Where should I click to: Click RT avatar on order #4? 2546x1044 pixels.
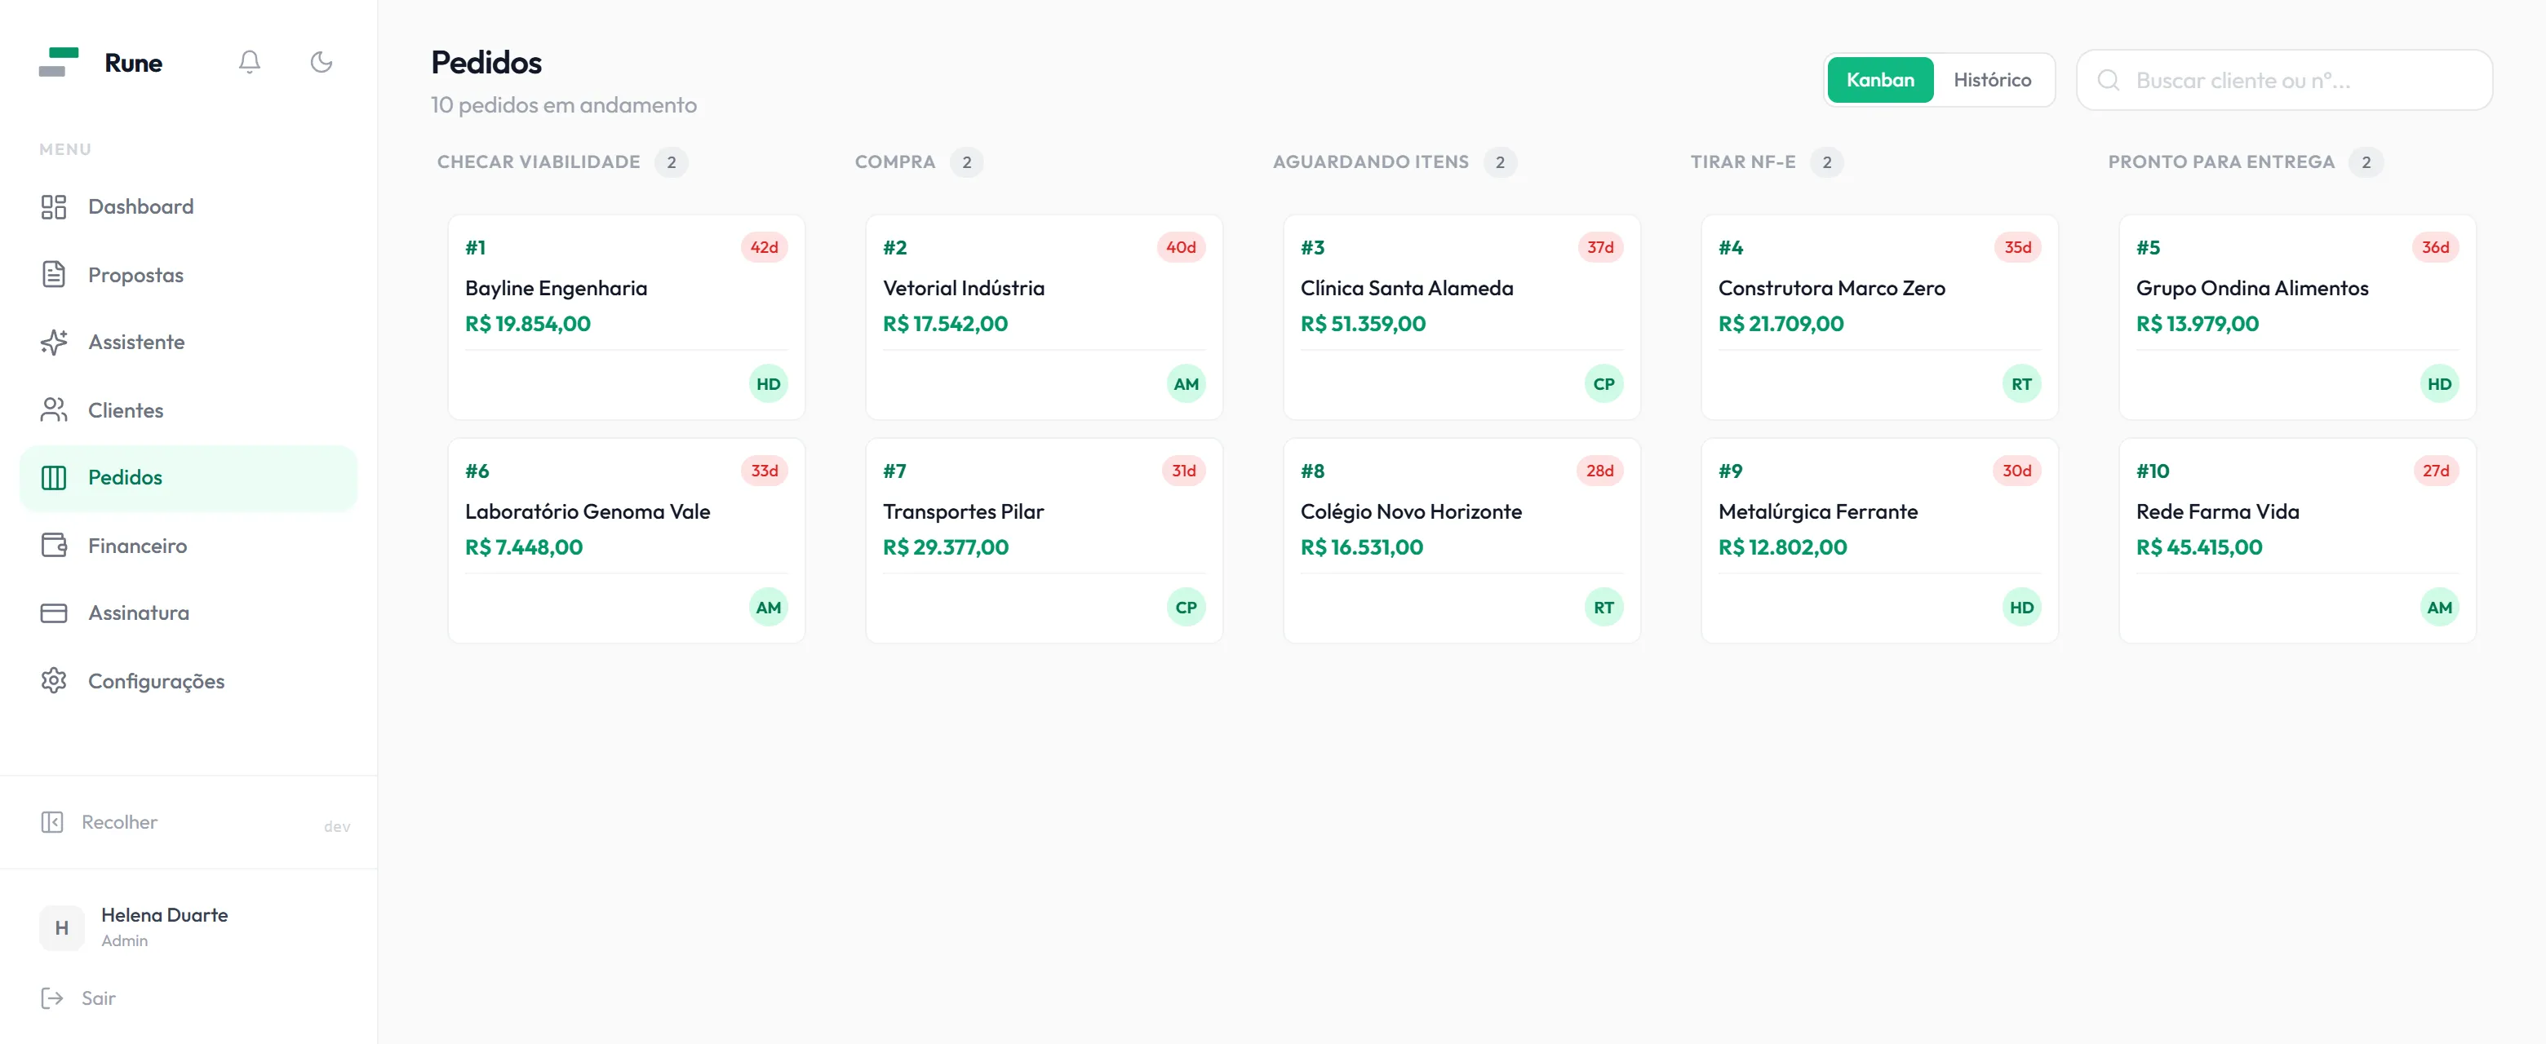point(2021,384)
